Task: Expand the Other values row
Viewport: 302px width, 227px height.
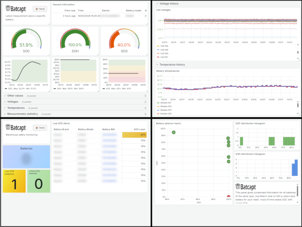Action: [15, 96]
